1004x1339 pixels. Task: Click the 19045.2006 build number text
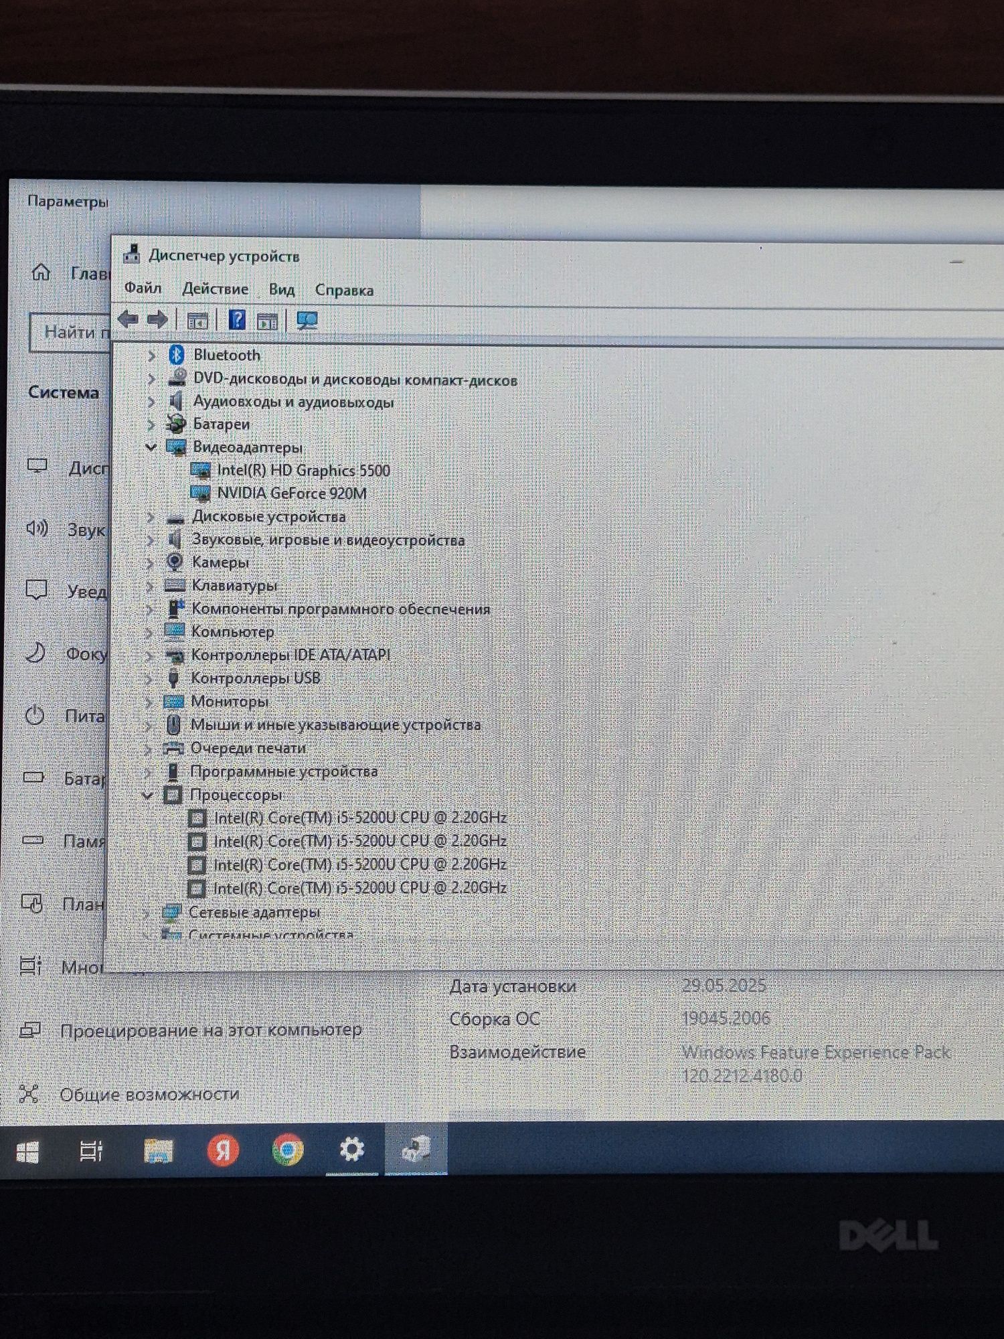pos(726,1018)
